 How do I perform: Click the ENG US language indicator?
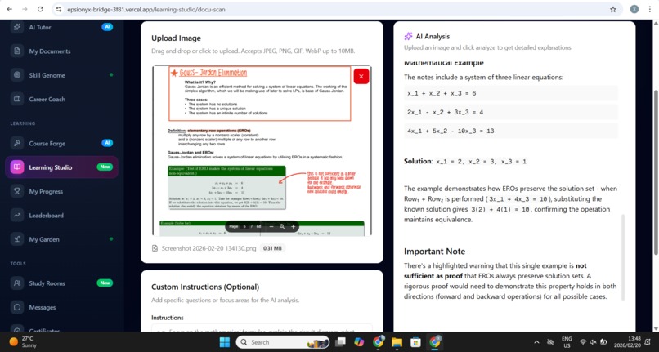click(x=567, y=342)
